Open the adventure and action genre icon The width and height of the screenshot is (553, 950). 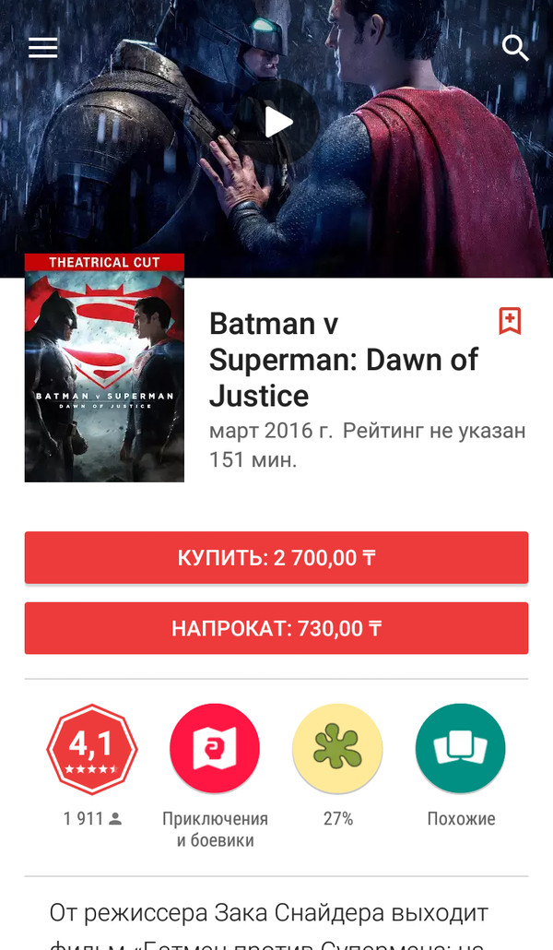coord(215,749)
